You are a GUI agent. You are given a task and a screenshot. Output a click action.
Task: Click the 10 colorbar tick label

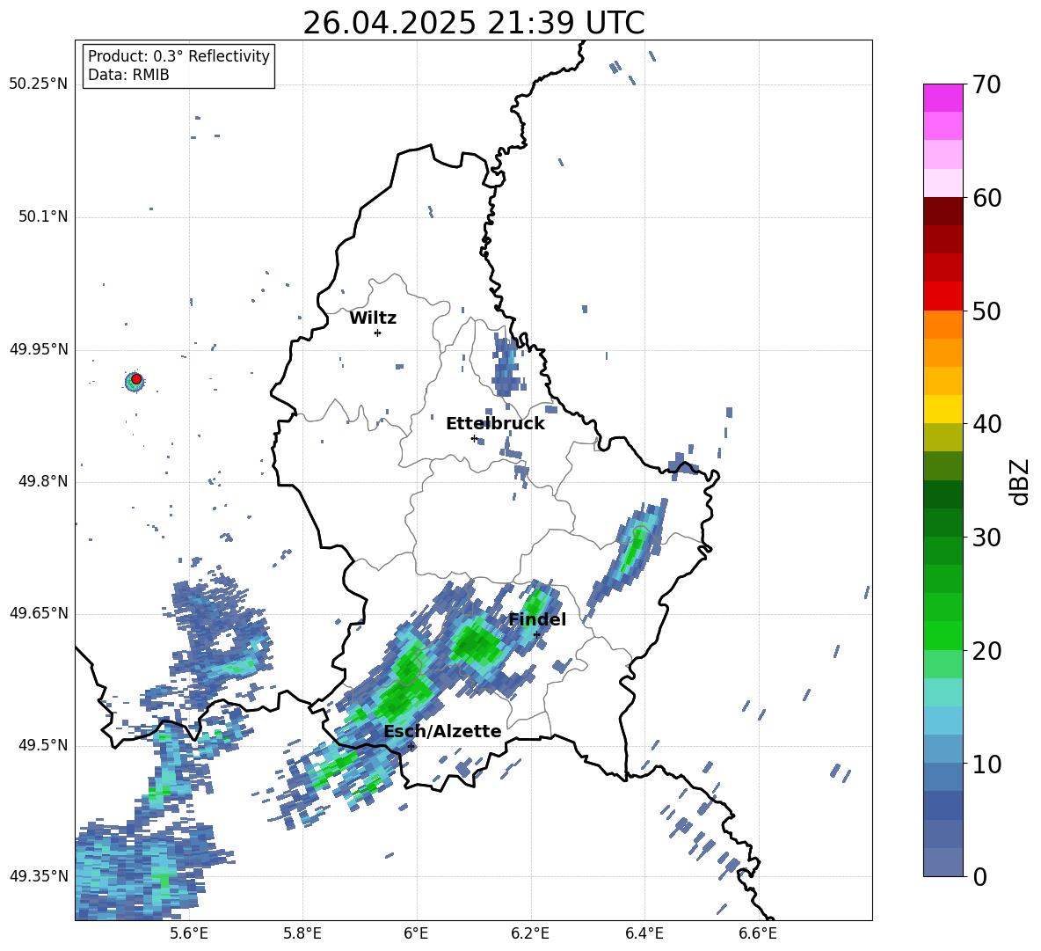986,764
